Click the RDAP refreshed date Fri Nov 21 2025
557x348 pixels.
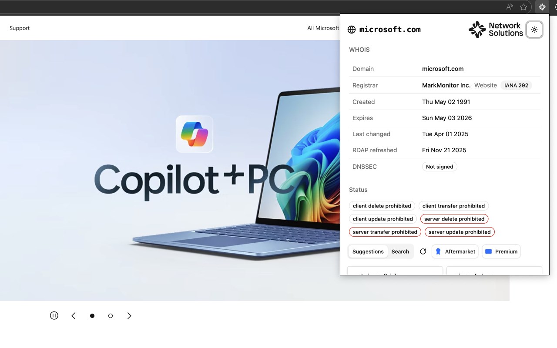pyautogui.click(x=444, y=150)
